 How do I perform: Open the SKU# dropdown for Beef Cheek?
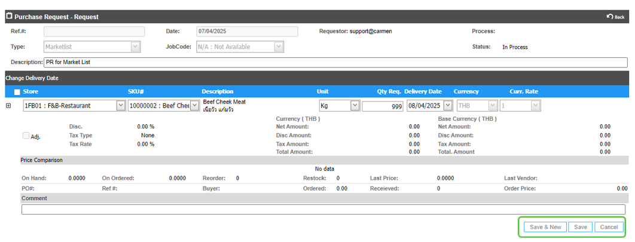194,106
